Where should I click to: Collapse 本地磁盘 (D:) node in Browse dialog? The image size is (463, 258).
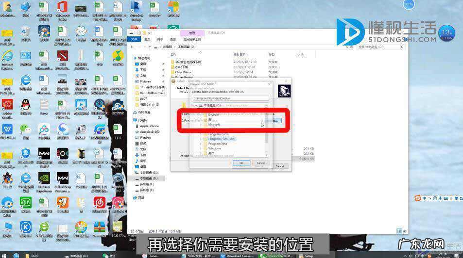[x=196, y=106]
